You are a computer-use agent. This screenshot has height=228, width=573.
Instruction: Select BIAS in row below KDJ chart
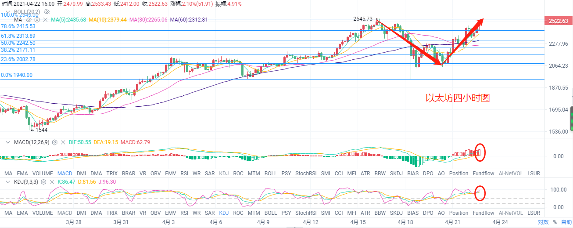click(413, 213)
